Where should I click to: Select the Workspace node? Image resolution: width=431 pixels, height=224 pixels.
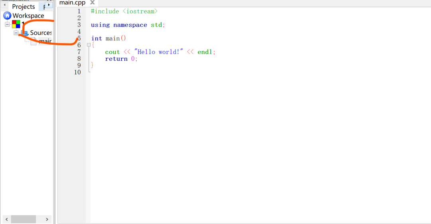point(28,16)
